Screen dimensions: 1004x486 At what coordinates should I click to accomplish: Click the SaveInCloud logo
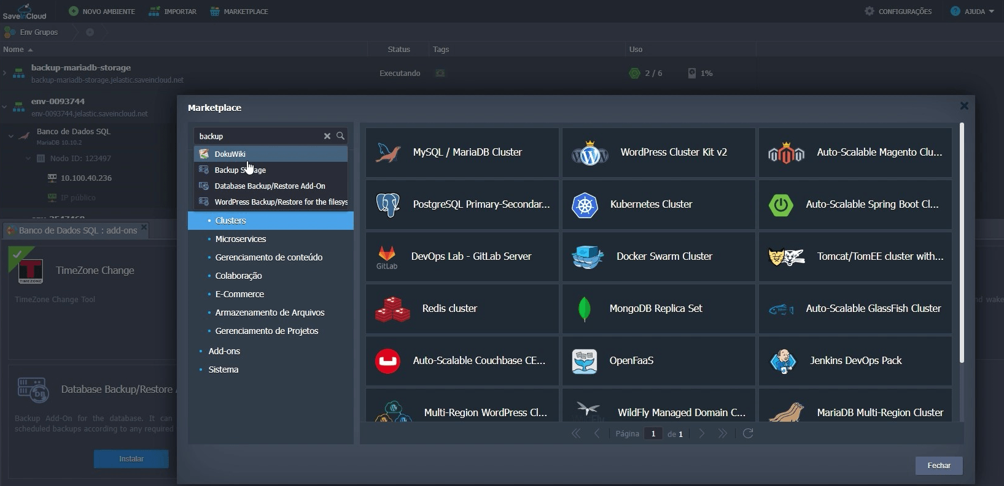(x=25, y=12)
